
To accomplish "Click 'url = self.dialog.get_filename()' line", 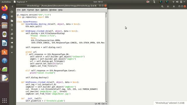I will pyautogui.click(x=47, y=61).
